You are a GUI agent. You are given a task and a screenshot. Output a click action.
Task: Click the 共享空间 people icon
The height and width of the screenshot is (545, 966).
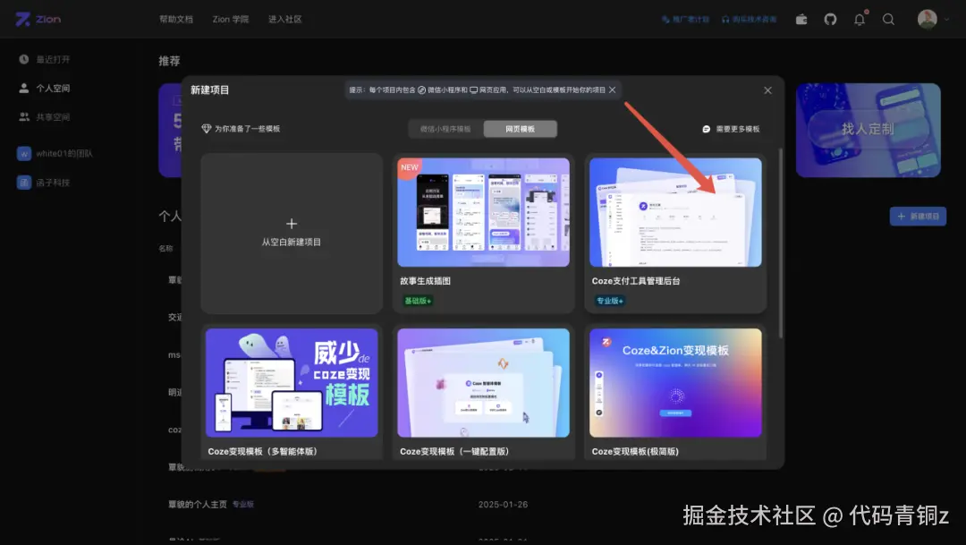23,116
